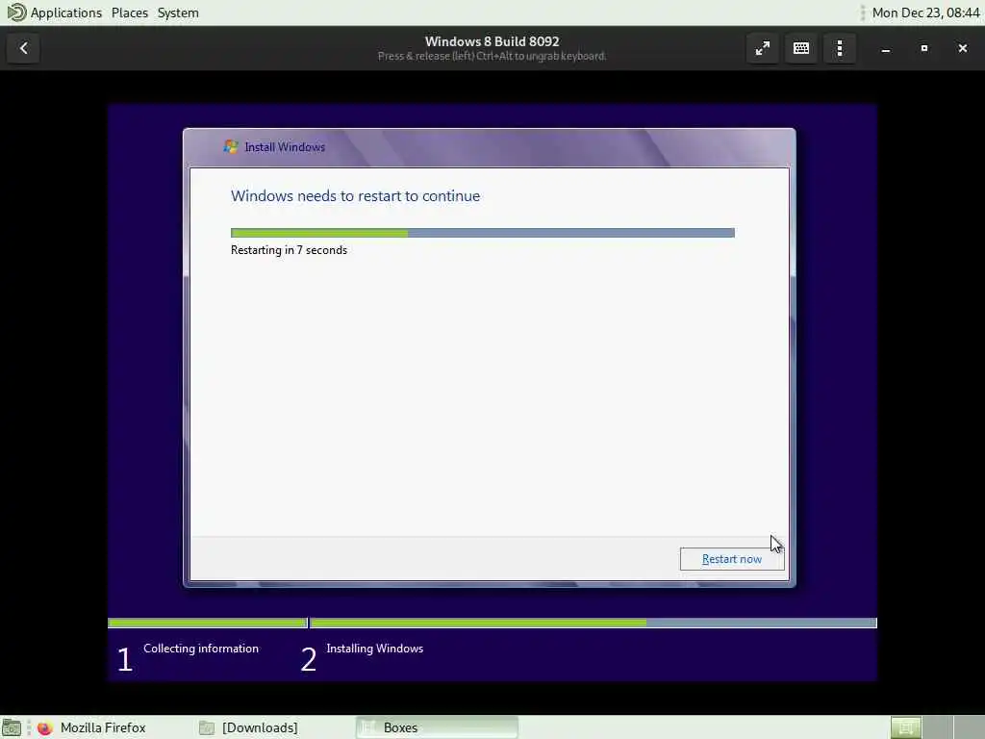Select Boxes entry in taskbar
This screenshot has width=985, height=739.
[437, 727]
